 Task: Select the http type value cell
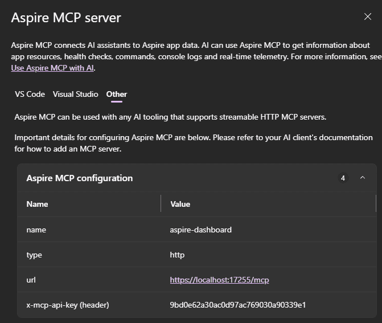(x=177, y=255)
